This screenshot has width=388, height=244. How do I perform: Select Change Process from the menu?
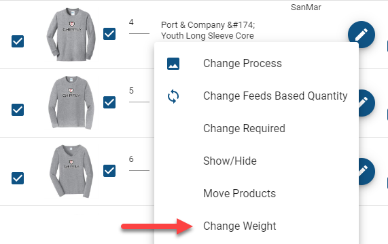click(256, 64)
